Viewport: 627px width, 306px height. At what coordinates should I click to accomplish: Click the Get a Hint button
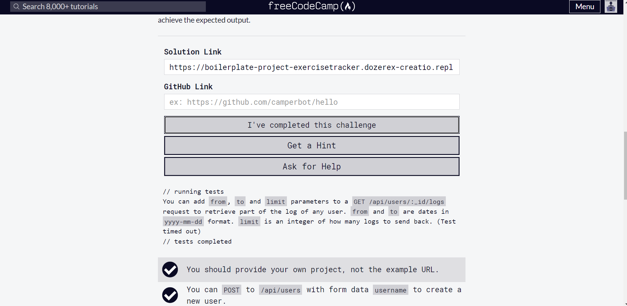pyautogui.click(x=312, y=145)
